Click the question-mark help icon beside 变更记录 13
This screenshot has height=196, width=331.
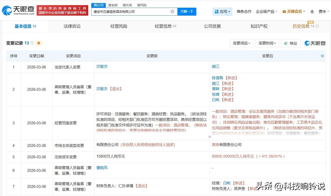click(x=32, y=43)
